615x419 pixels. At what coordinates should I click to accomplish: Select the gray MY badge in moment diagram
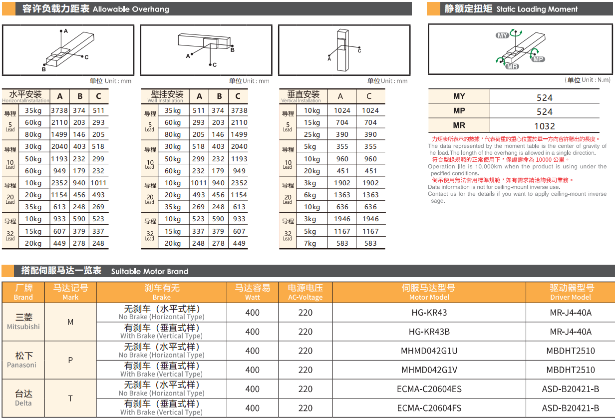pyautogui.click(x=502, y=35)
